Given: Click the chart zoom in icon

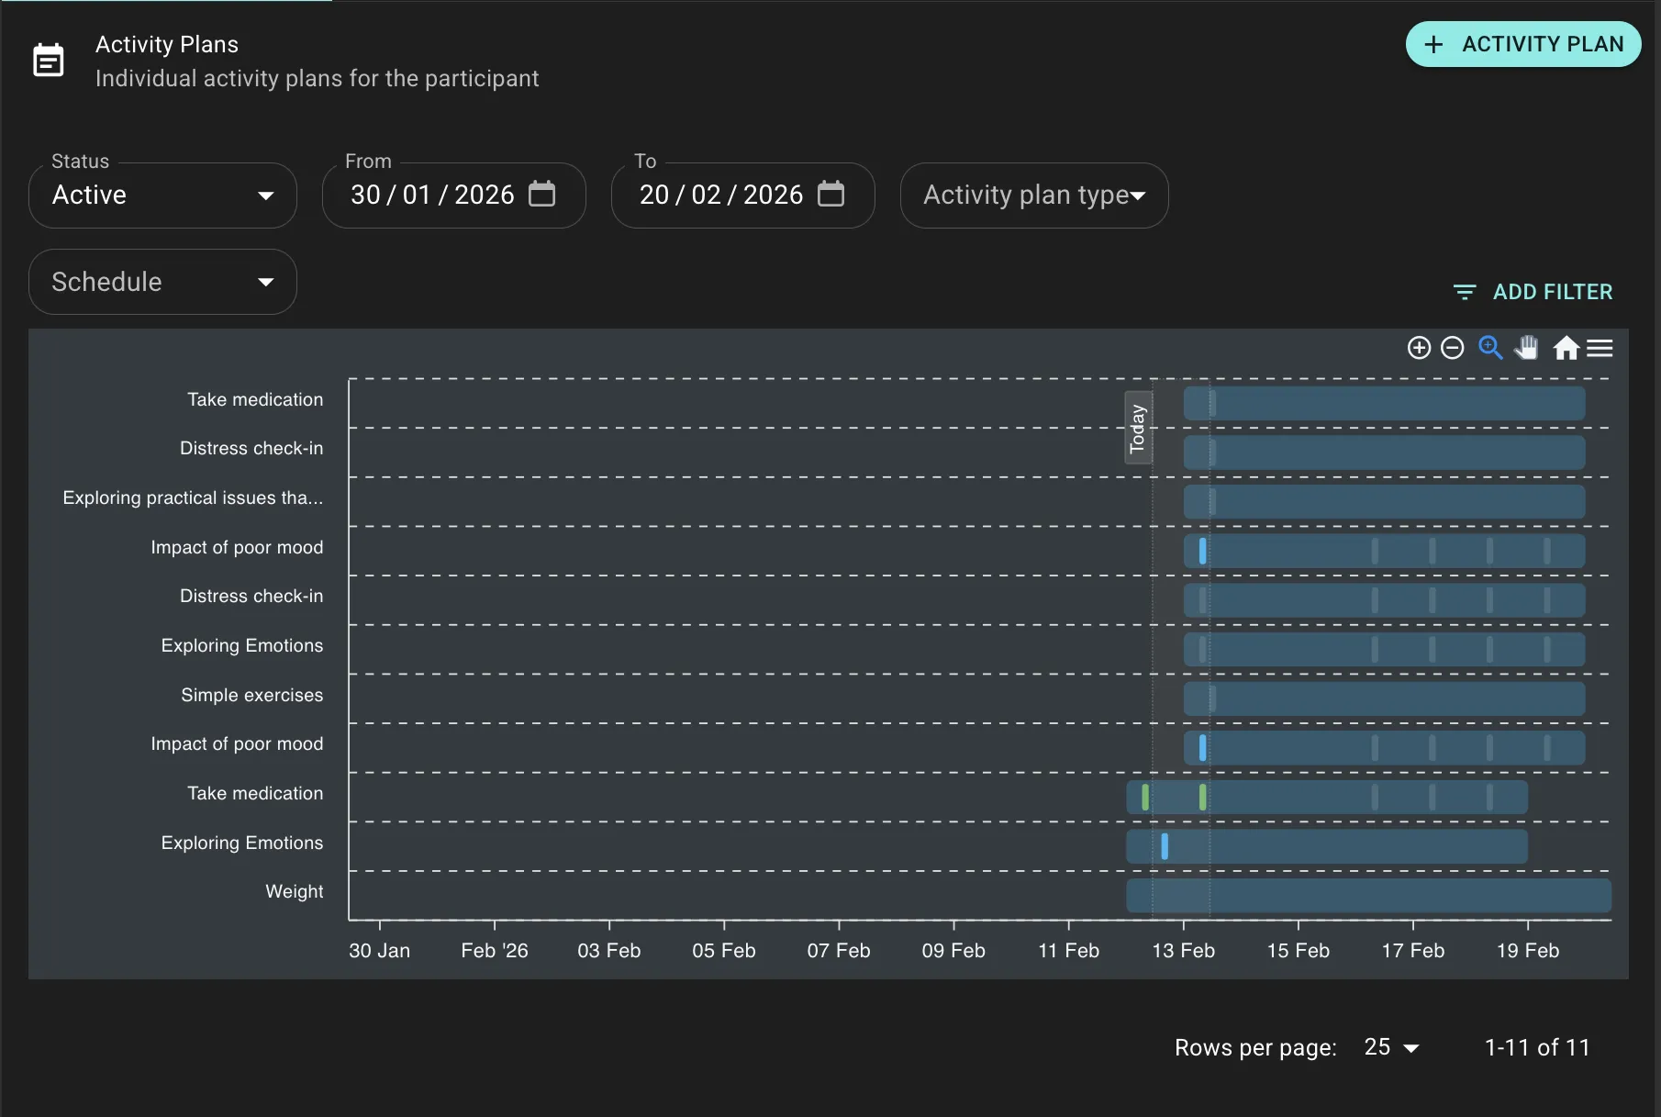Looking at the screenshot, I should [1419, 348].
